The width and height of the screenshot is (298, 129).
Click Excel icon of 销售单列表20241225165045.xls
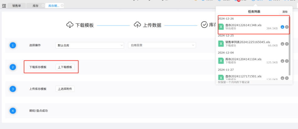221,44
